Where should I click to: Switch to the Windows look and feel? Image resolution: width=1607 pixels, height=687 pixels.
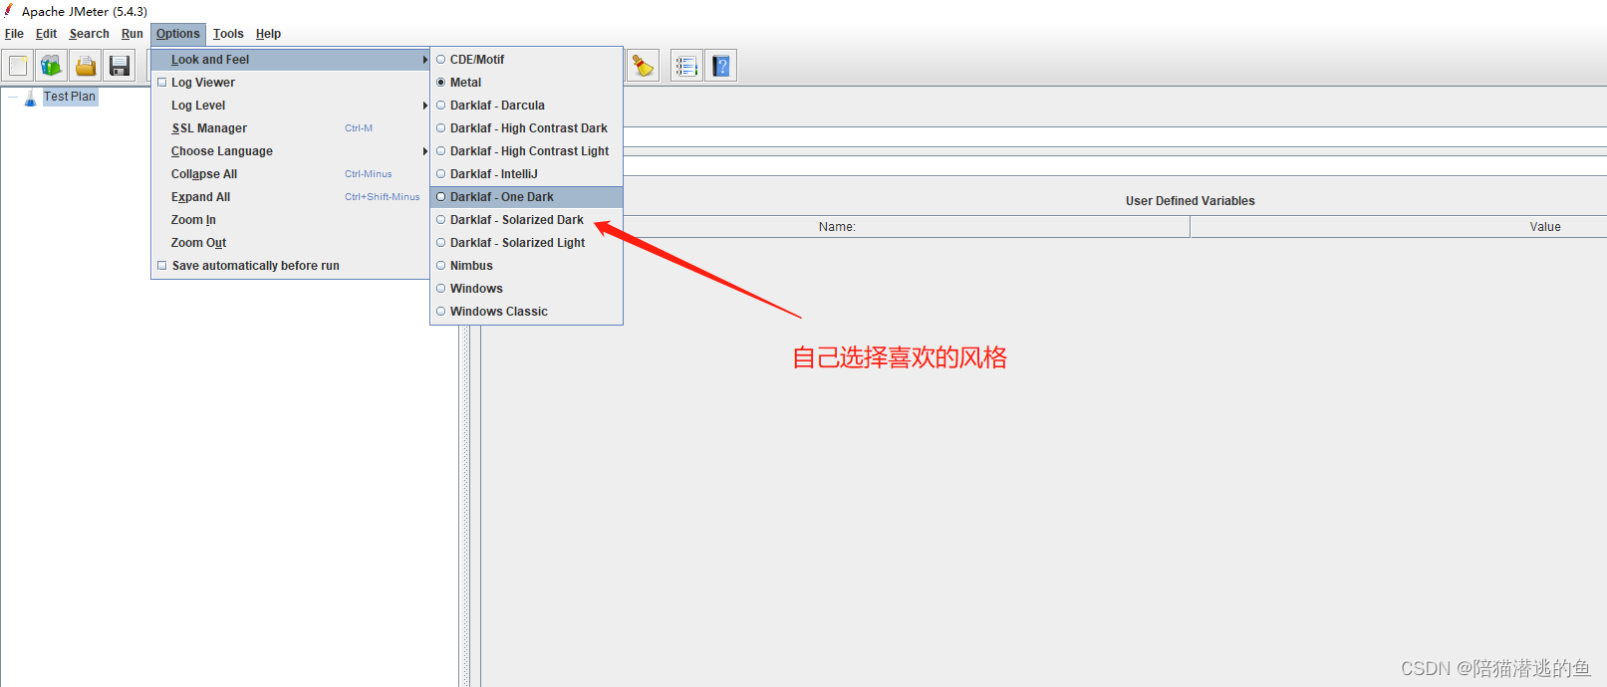[x=526, y=289]
